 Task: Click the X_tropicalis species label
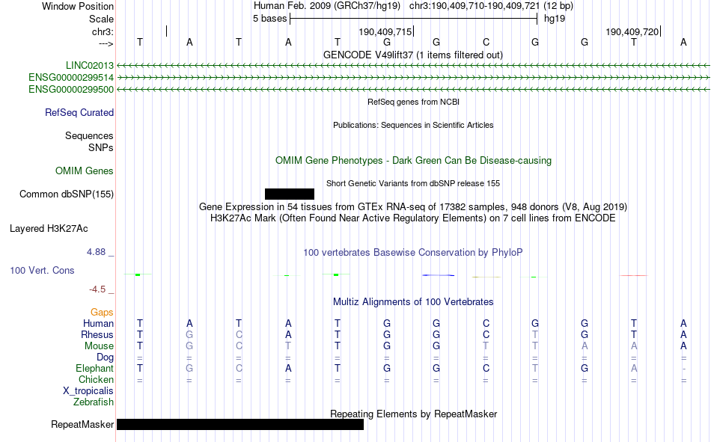click(88, 391)
